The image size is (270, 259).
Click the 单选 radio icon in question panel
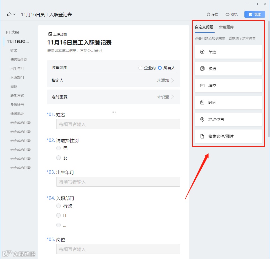coord(202,52)
